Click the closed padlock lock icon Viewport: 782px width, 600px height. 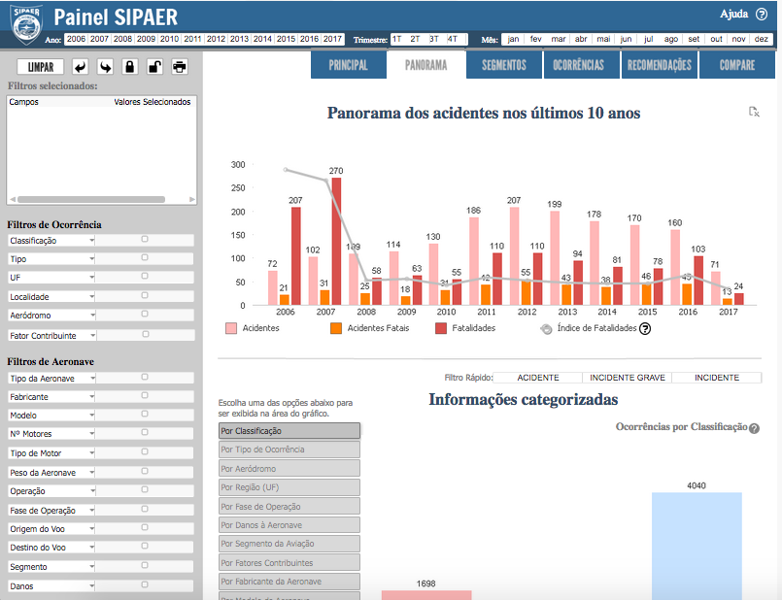(129, 67)
